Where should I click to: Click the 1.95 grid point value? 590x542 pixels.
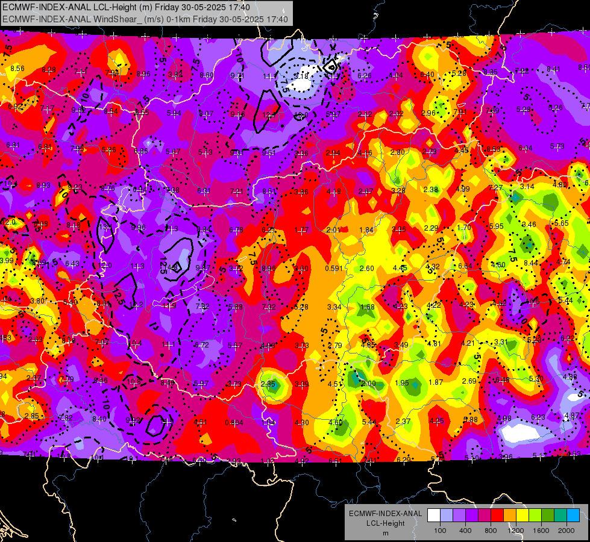coord(402,382)
